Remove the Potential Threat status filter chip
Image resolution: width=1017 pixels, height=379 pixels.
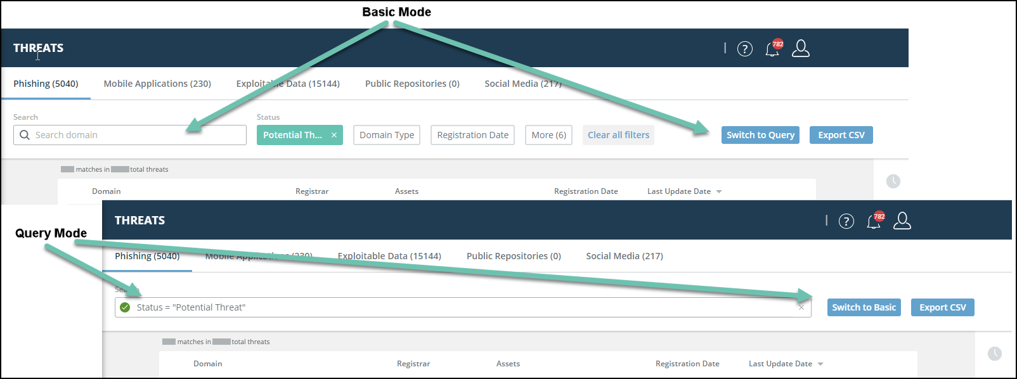point(334,135)
